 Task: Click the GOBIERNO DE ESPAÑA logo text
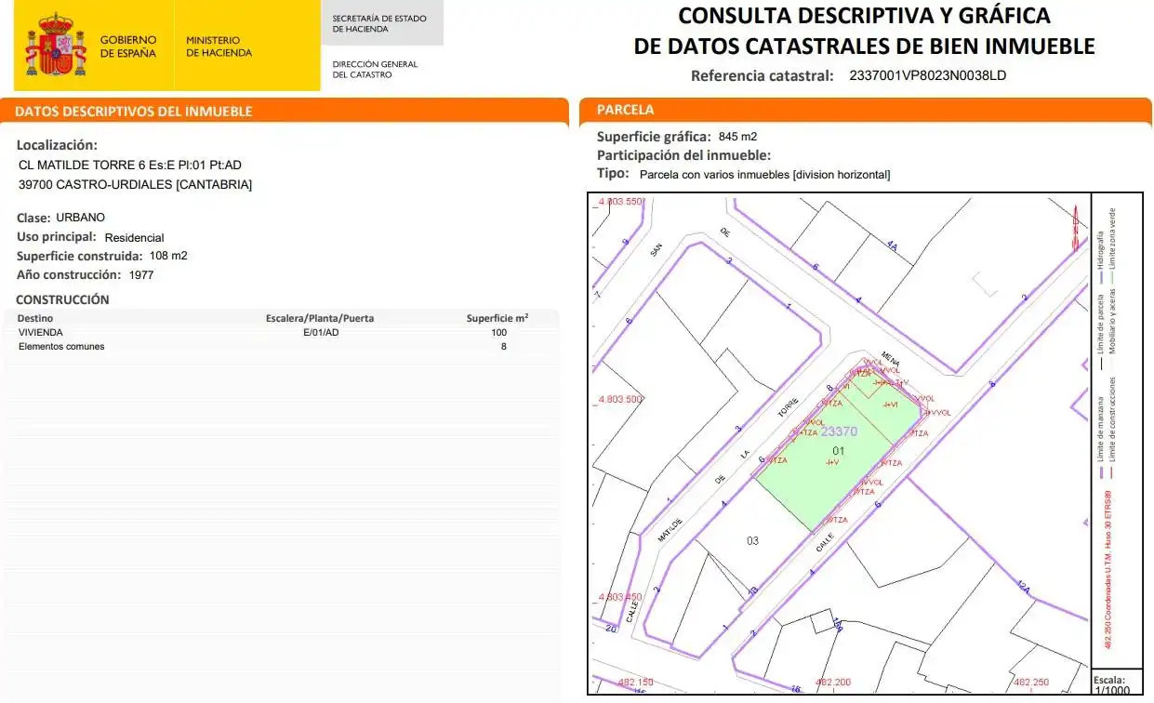point(128,46)
